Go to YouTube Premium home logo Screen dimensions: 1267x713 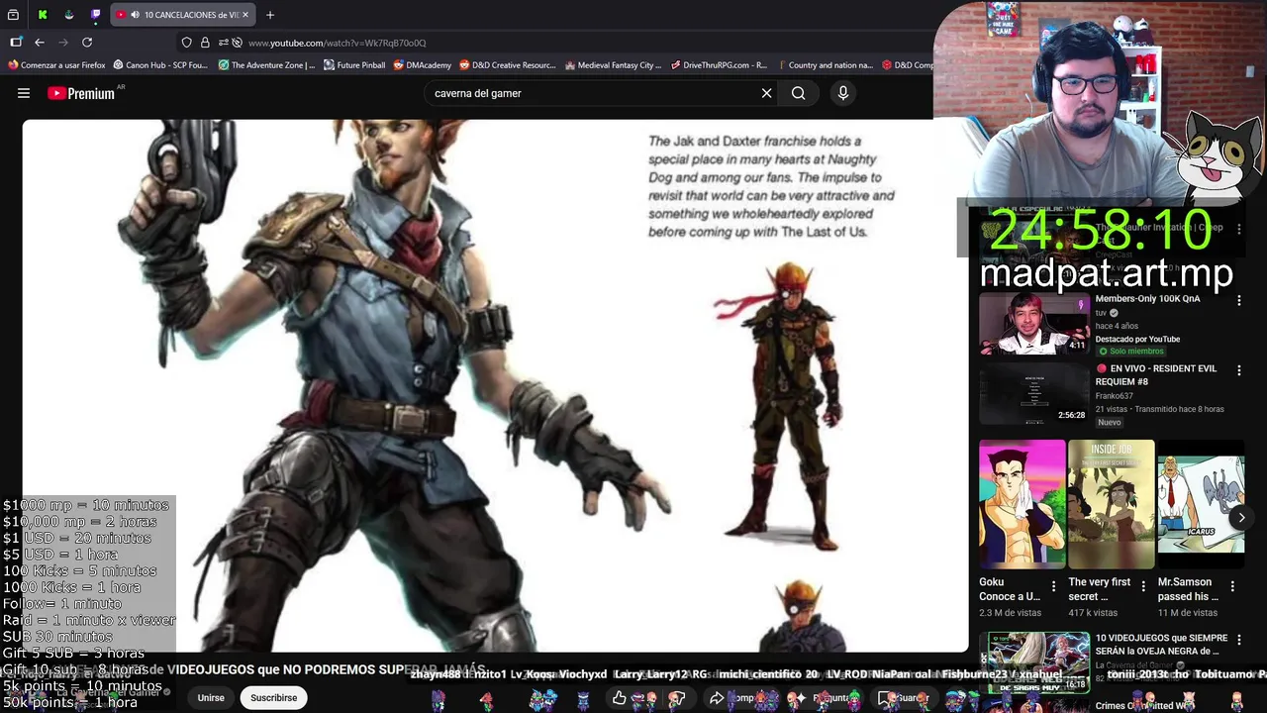pos(80,93)
